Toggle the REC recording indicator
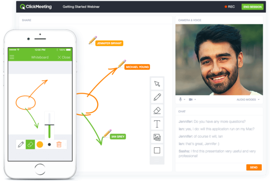Screen dimensions: 272x181 230,6
